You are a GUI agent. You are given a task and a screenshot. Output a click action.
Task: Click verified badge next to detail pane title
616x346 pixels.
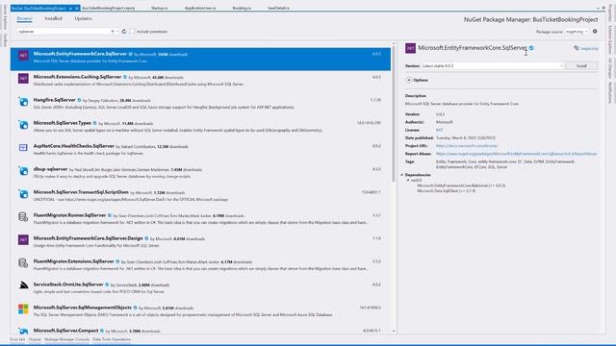click(x=531, y=48)
